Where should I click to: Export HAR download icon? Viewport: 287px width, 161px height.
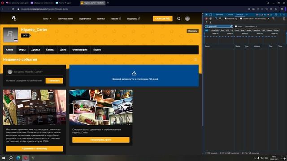[210, 22]
